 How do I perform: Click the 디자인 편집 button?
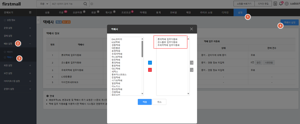pos(263,4)
